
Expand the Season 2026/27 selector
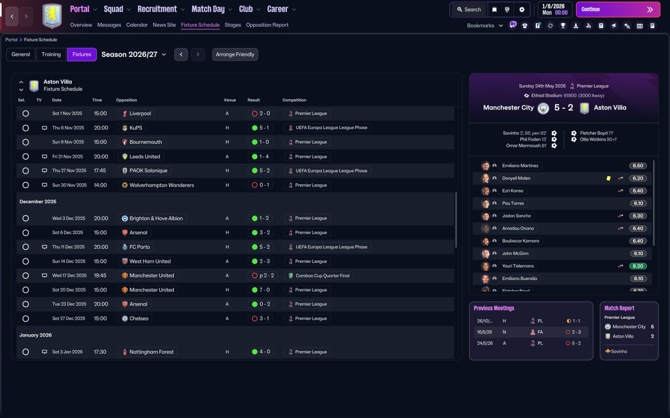134,54
